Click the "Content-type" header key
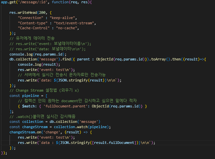215x159 pixels. click(x=33, y=23)
